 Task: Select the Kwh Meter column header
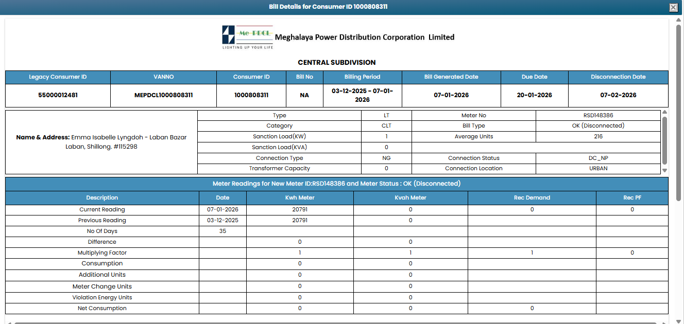300,197
